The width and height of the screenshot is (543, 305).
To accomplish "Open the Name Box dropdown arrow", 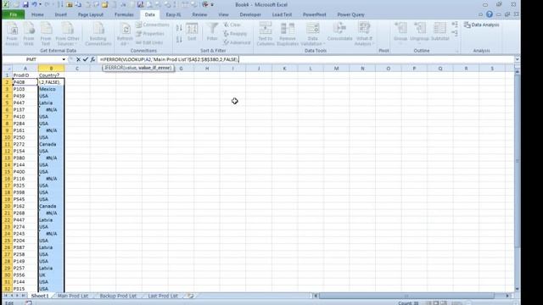I will pos(64,59).
